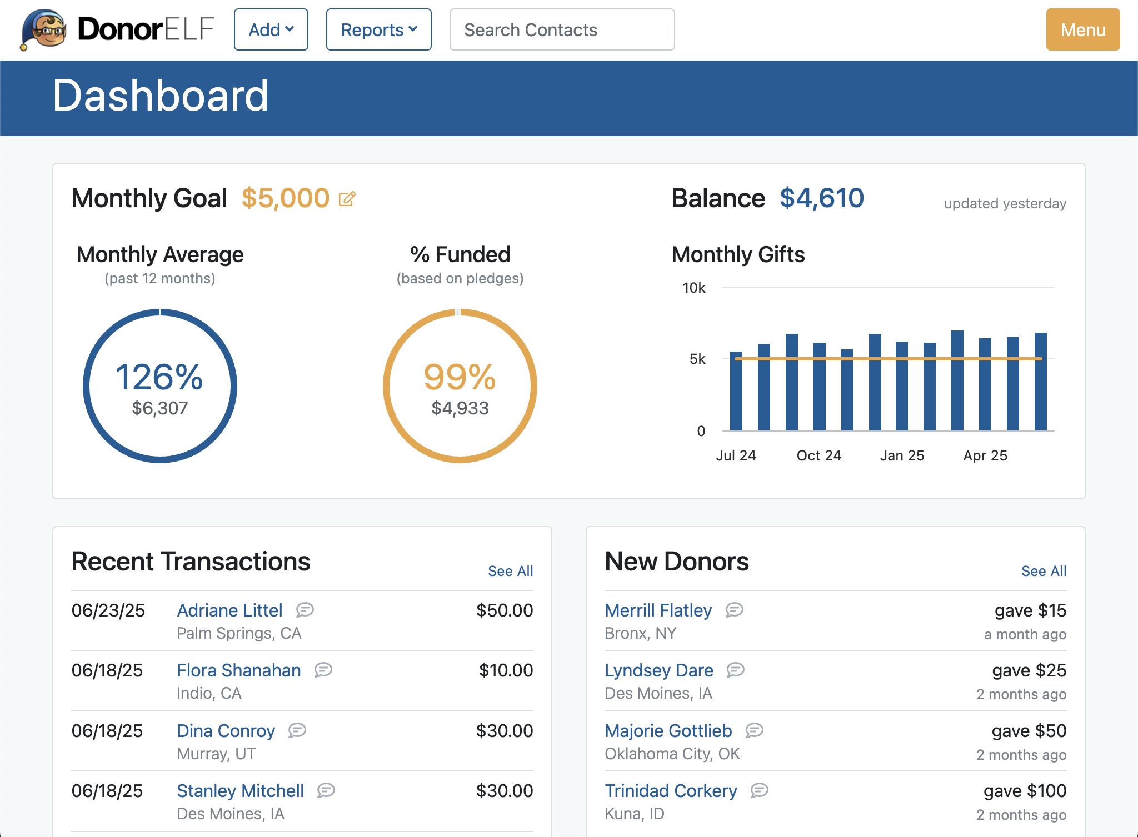Click See All in New Donors
1138x837 pixels.
[x=1044, y=570]
